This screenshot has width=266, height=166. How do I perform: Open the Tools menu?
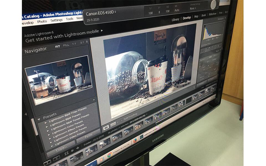70,19
